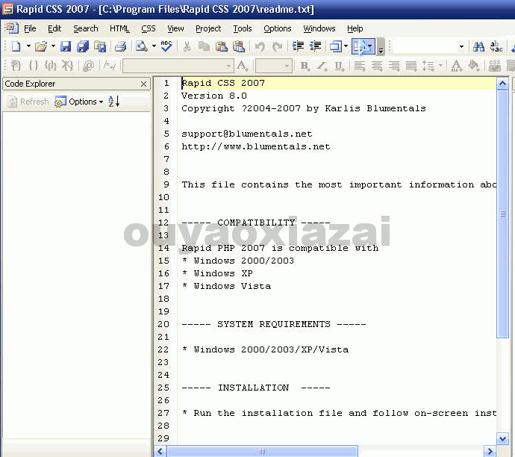Viewport: 515px width, 457px height.
Task: Open the ab-ac Replace icon
Action: (496, 46)
